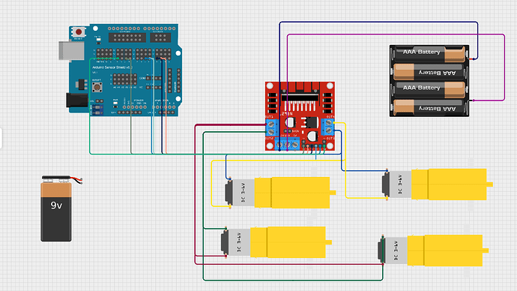
Task: Select the lower-right motor wired green and dark red
Action: coord(433,250)
